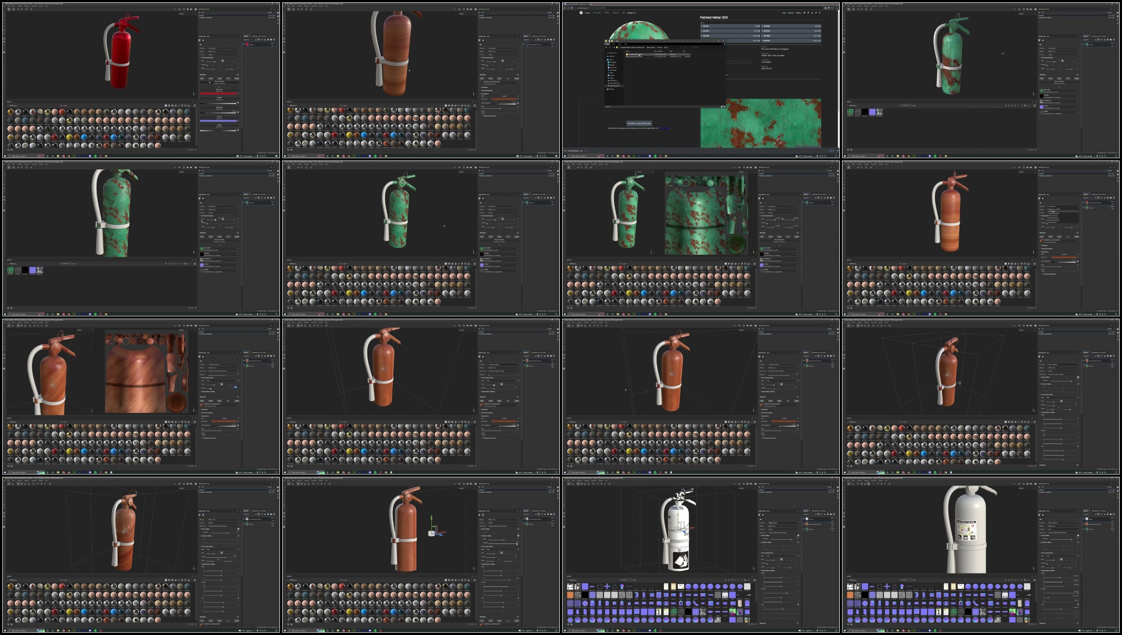Toggle Backface Culling checkbox in boxed white-extinguisher frame
The width and height of the screenshot is (1122, 635).
coord(798,543)
